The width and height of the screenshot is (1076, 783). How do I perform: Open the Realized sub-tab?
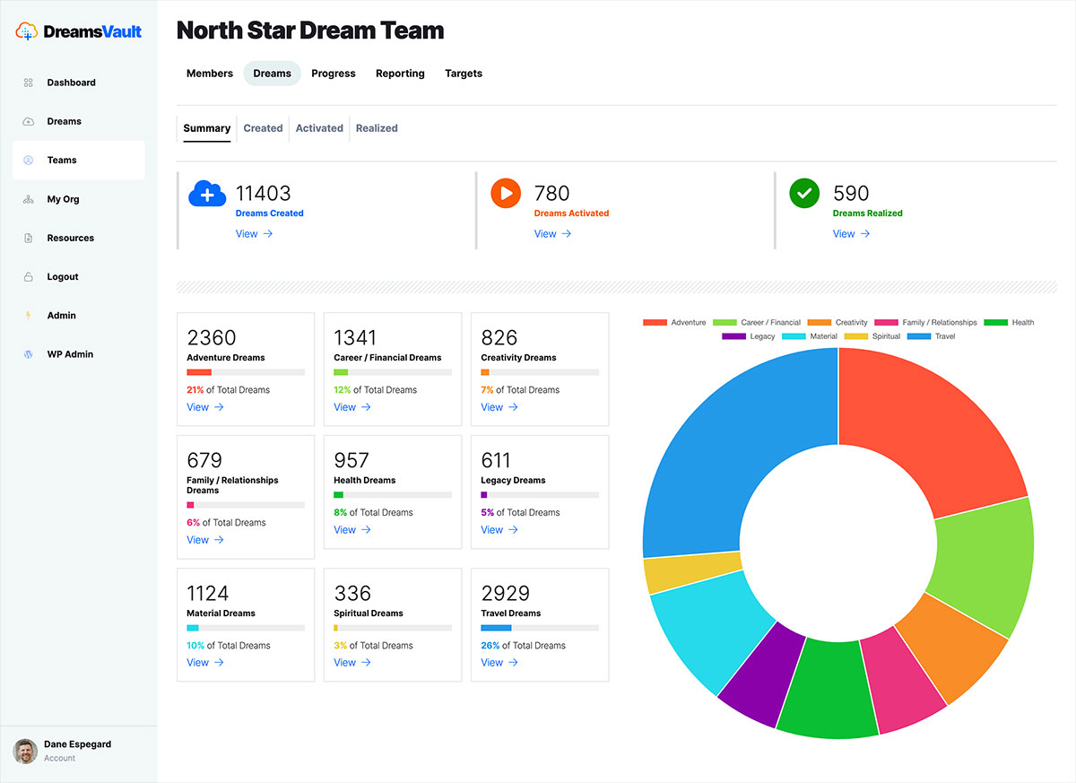click(x=377, y=128)
